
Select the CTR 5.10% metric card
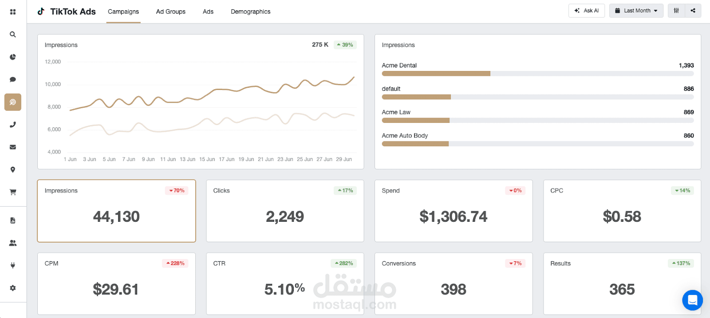coord(285,284)
